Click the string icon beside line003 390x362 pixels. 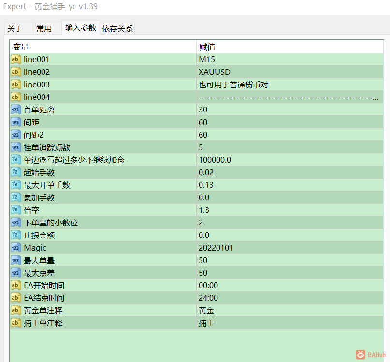click(15, 84)
